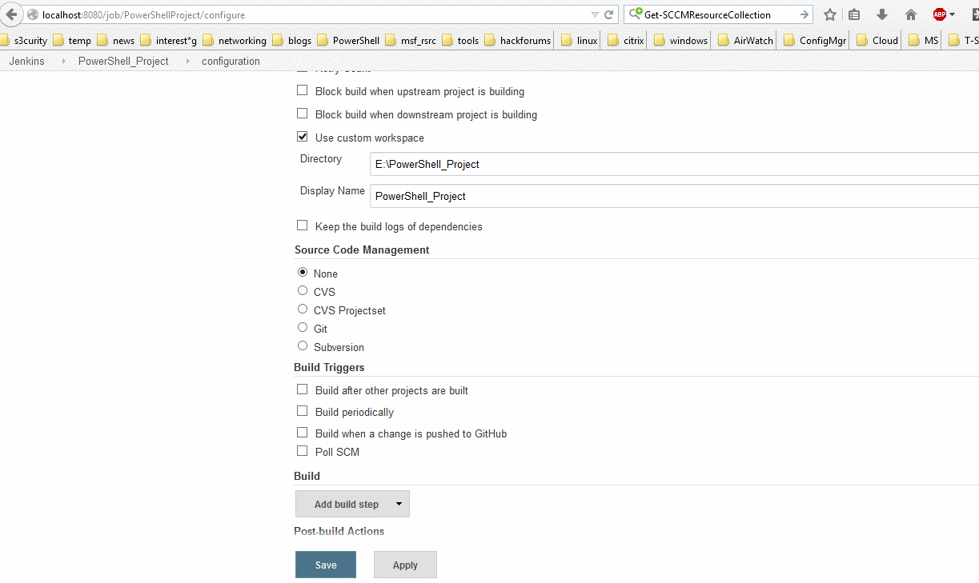Open the Downloads arrow icon
The height and width of the screenshot is (583, 979).
882,14
